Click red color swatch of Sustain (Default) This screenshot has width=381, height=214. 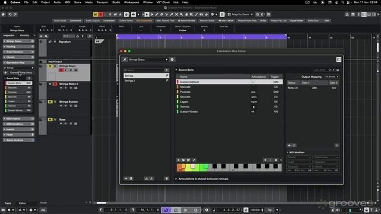tap(177, 82)
